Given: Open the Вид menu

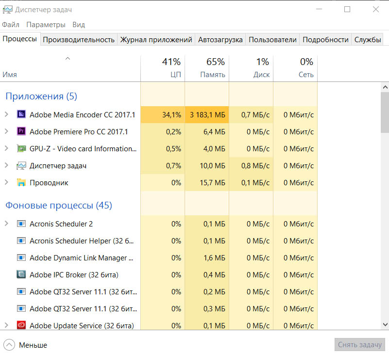Looking at the screenshot, I should pos(79,25).
